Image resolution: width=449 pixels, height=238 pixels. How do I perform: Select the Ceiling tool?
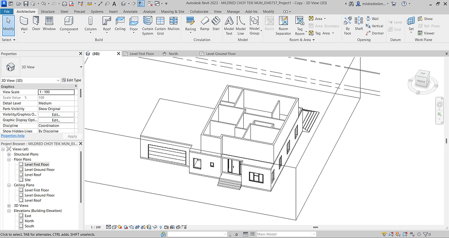click(120, 23)
